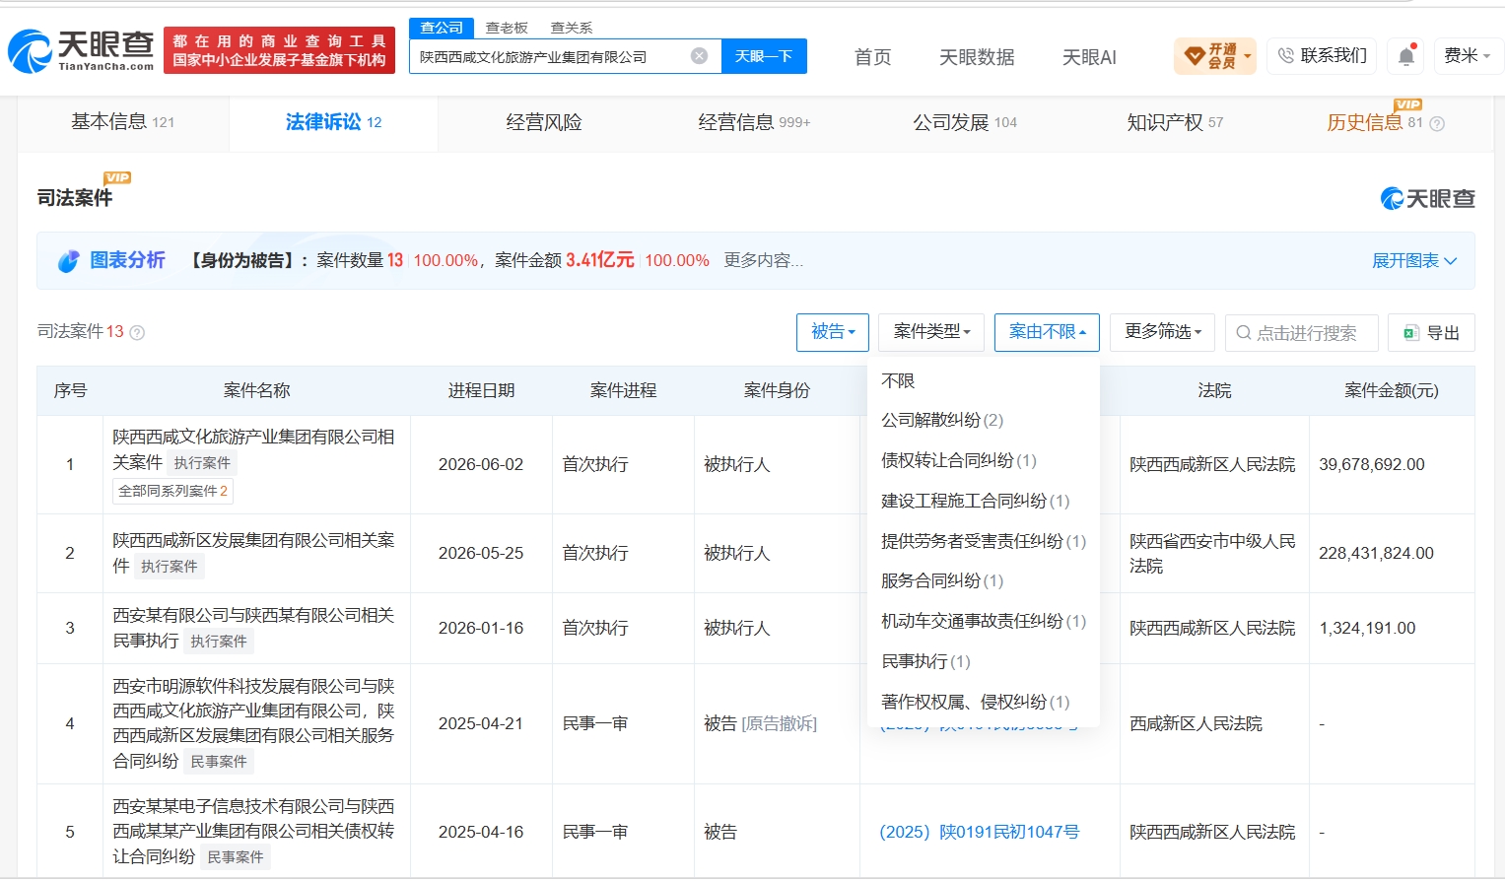Clear the company search field

(x=699, y=56)
